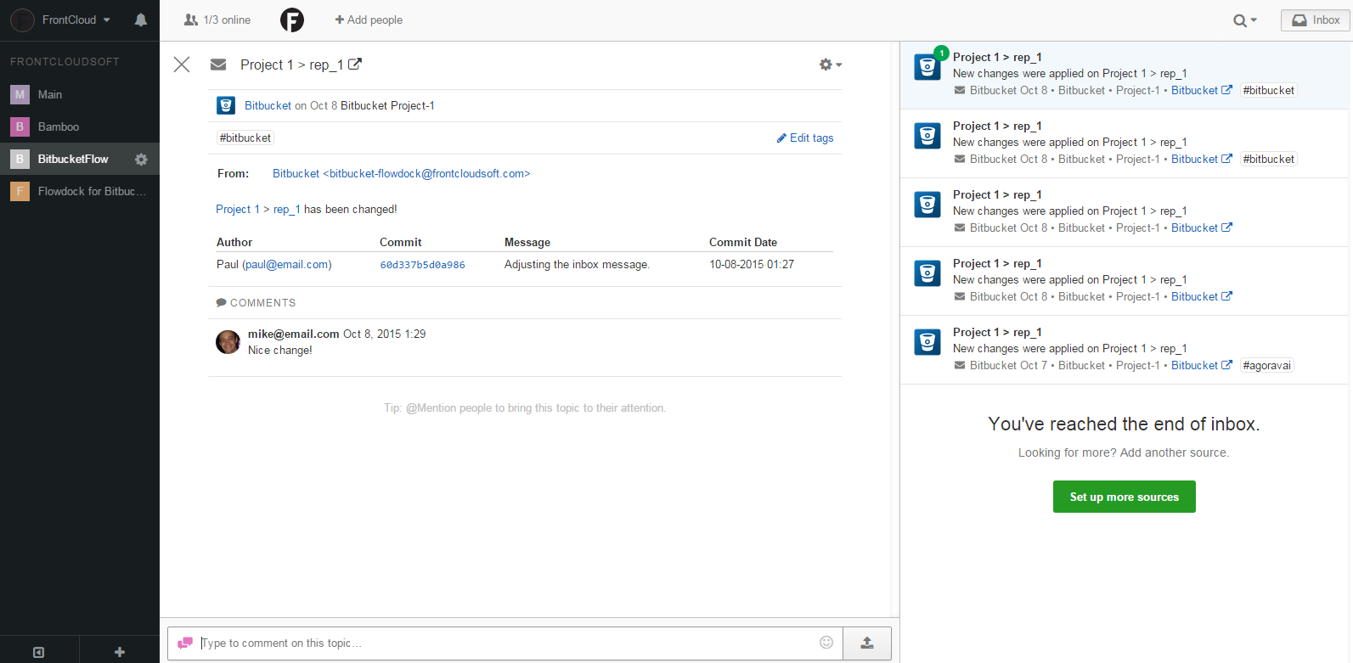Click #bitbucket tag on second inbox item
This screenshot has height=663, width=1353.
tap(1269, 159)
